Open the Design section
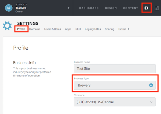The image size is (161, 114). [111, 8]
